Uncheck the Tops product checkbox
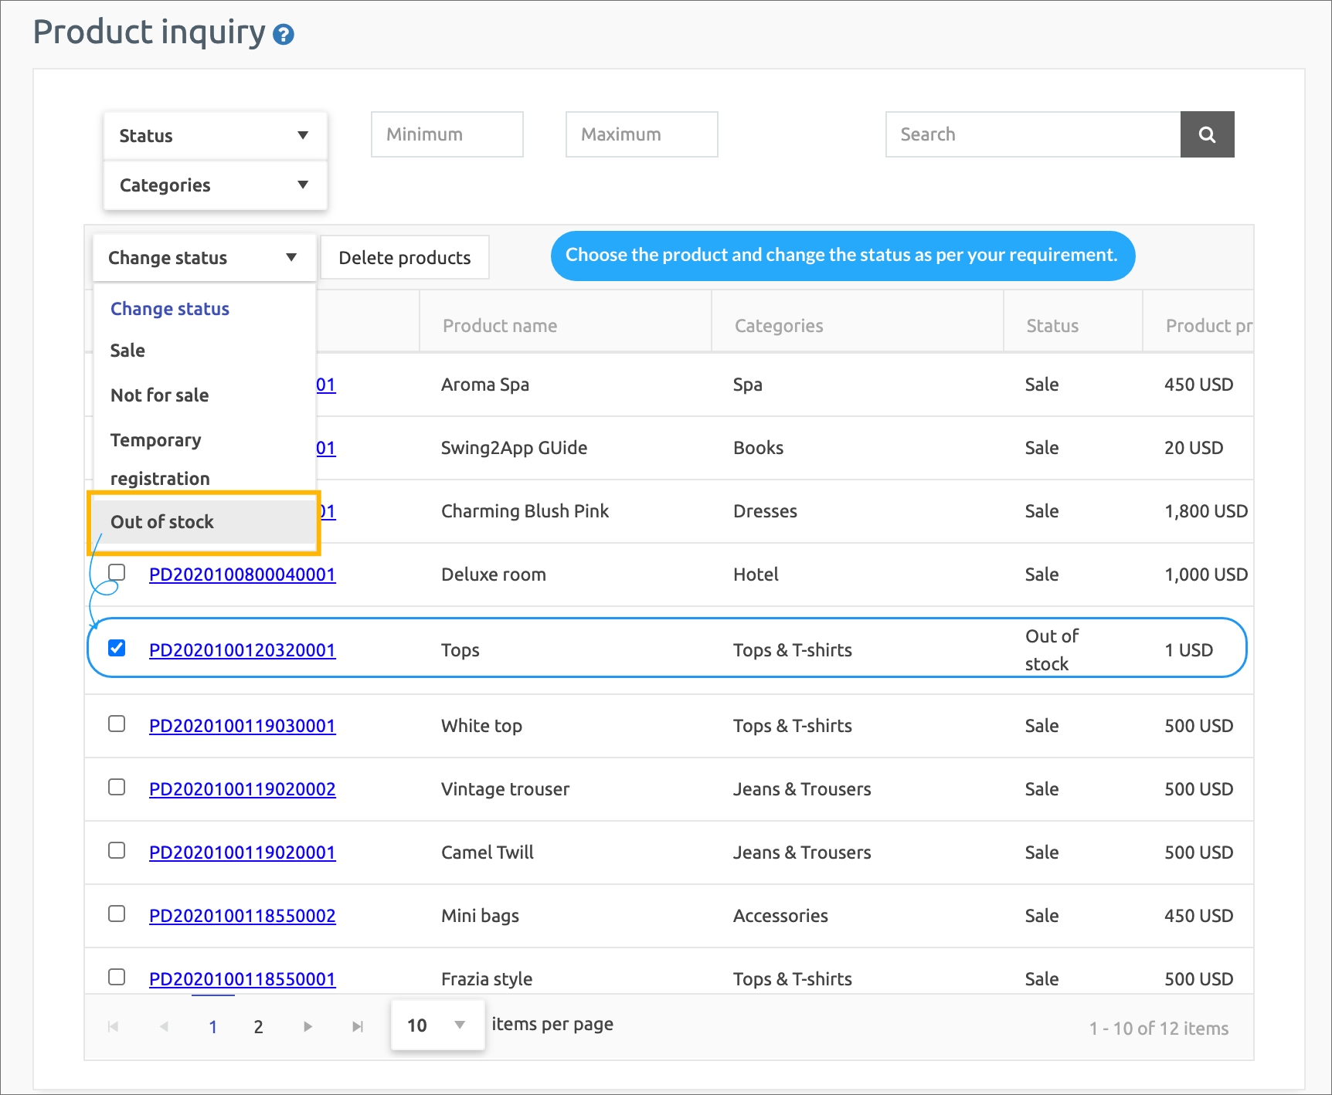Screen dimensions: 1332x1095 click(117, 648)
